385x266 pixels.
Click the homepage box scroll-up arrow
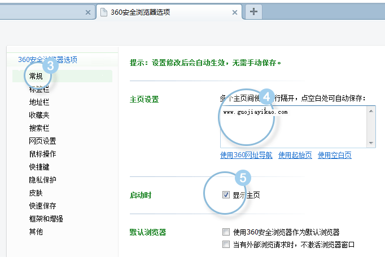tap(371, 112)
